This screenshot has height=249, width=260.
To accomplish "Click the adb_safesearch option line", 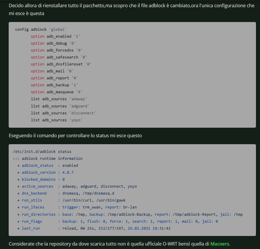I will (x=59, y=57).
